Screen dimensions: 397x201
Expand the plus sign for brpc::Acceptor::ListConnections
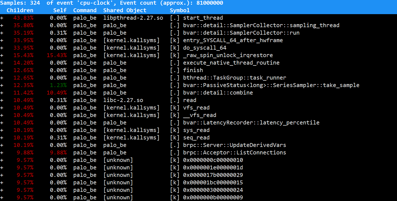point(2,152)
